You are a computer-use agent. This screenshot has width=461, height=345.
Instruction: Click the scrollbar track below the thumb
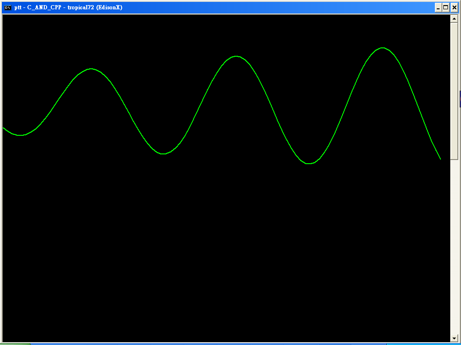tap(454, 246)
